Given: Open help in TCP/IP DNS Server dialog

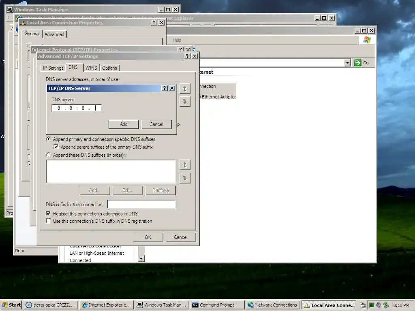Looking at the screenshot, I should 165,88.
